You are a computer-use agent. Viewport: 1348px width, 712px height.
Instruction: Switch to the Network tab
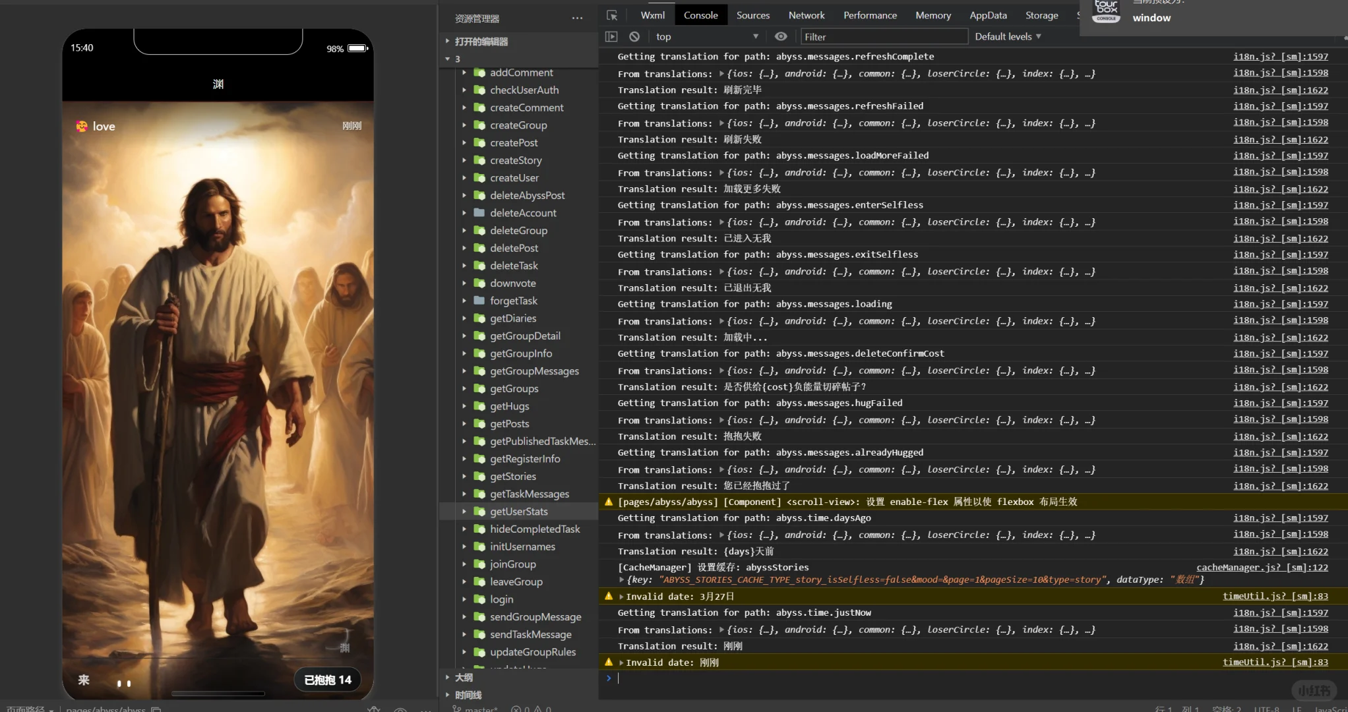pyautogui.click(x=806, y=15)
